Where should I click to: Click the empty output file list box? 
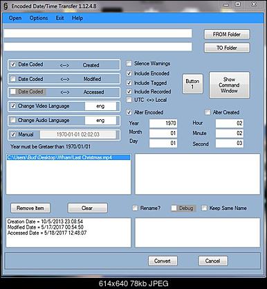pyautogui.click(x=198, y=174)
